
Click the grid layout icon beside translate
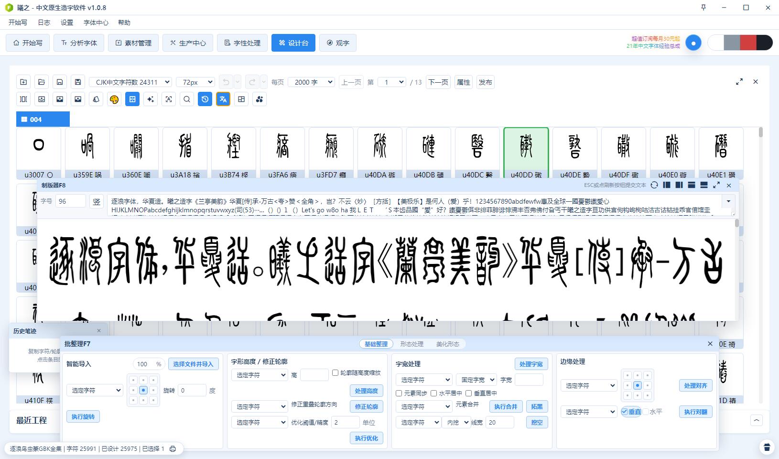(241, 99)
